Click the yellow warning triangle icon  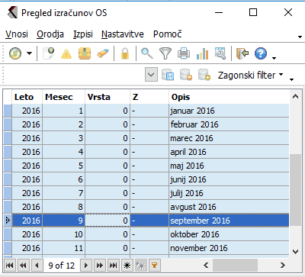tap(66, 53)
